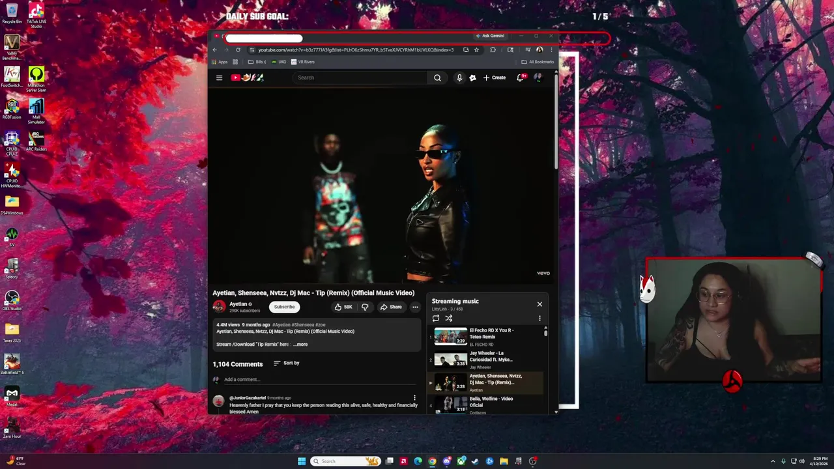Open DS4Windows desktop icon
Image resolution: width=834 pixels, height=469 pixels.
click(12, 205)
